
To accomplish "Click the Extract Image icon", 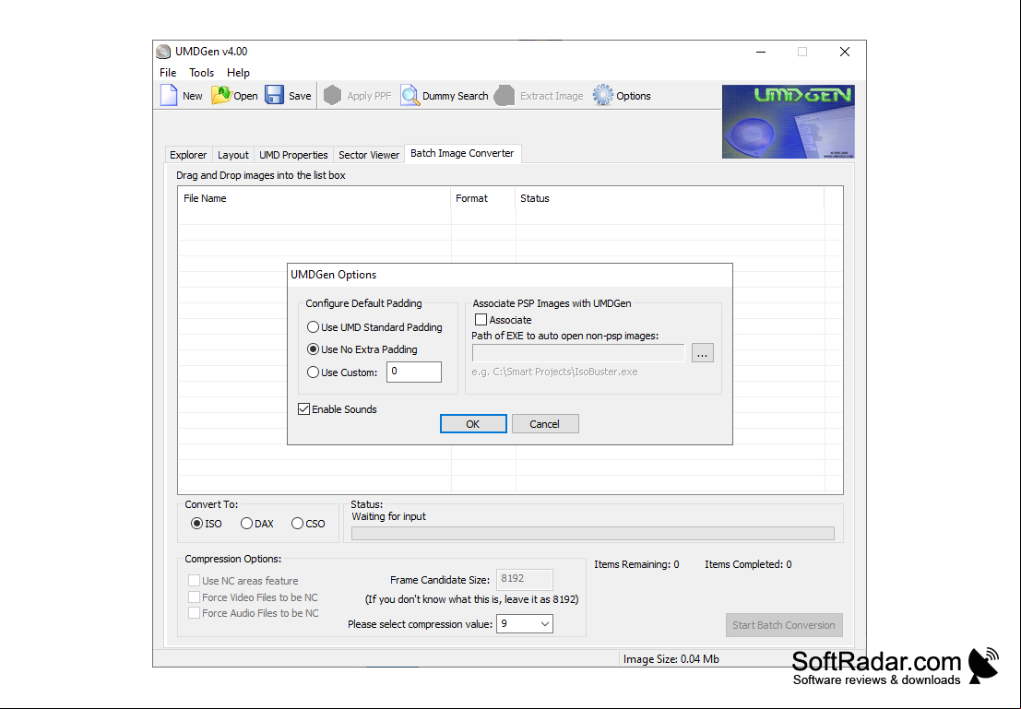I will (504, 95).
